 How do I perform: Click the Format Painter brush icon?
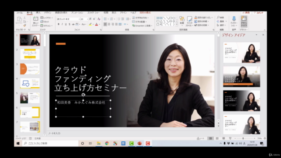[x=25, y=25]
